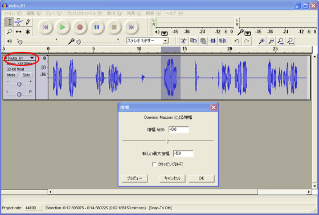Close the 増幅 dialog

point(214,108)
